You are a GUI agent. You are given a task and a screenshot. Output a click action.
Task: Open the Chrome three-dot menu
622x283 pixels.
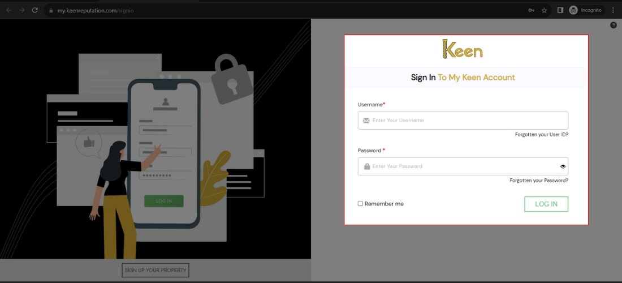pos(613,10)
